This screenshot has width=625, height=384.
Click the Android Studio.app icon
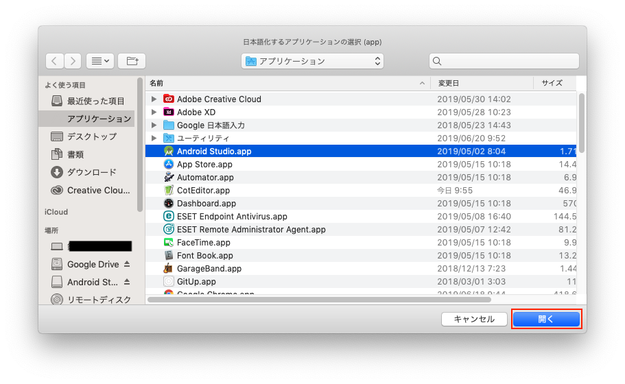pyautogui.click(x=169, y=151)
